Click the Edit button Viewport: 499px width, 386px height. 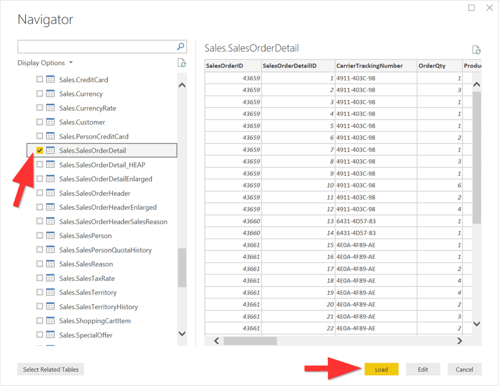423,369
